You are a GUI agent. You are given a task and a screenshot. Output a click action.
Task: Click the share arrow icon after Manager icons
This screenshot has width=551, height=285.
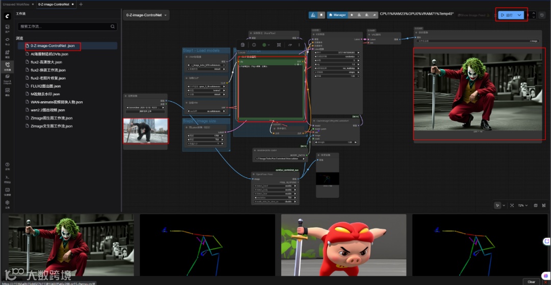coord(374,15)
